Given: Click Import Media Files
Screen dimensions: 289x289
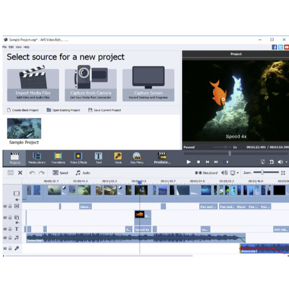Looking at the screenshot, I should pos(33,85).
